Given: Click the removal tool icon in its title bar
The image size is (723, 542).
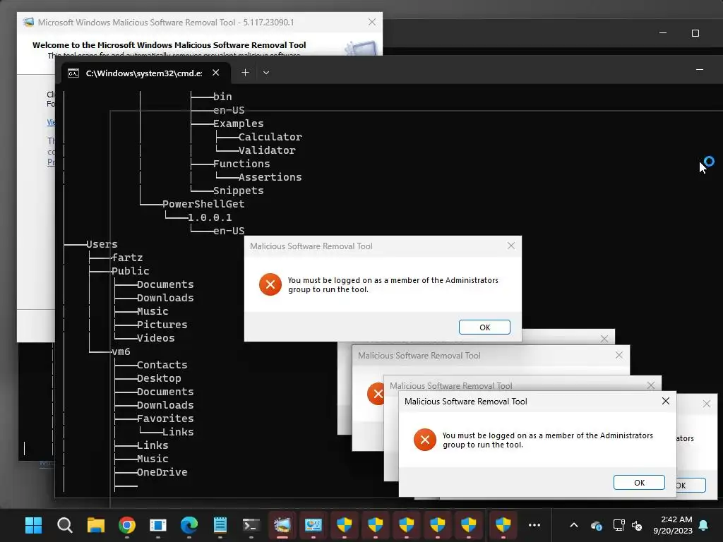Looking at the screenshot, I should pos(28,22).
